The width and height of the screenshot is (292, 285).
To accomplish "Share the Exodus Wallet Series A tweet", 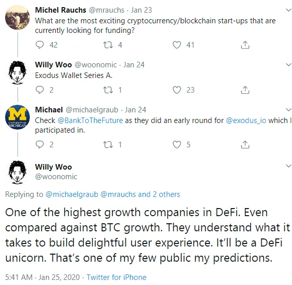I will tap(245, 90).
